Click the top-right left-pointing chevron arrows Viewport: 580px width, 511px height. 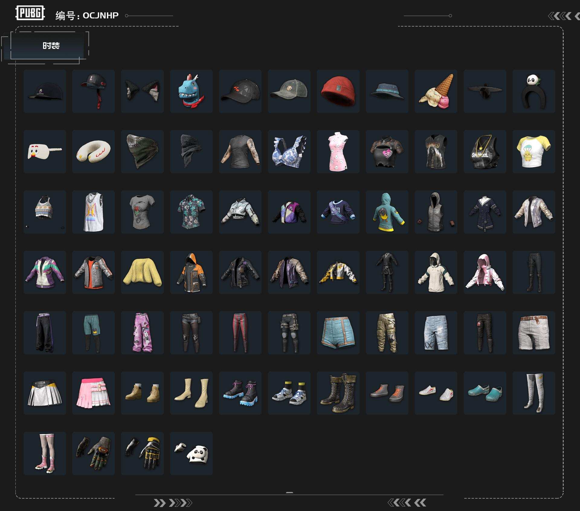pyautogui.click(x=564, y=16)
